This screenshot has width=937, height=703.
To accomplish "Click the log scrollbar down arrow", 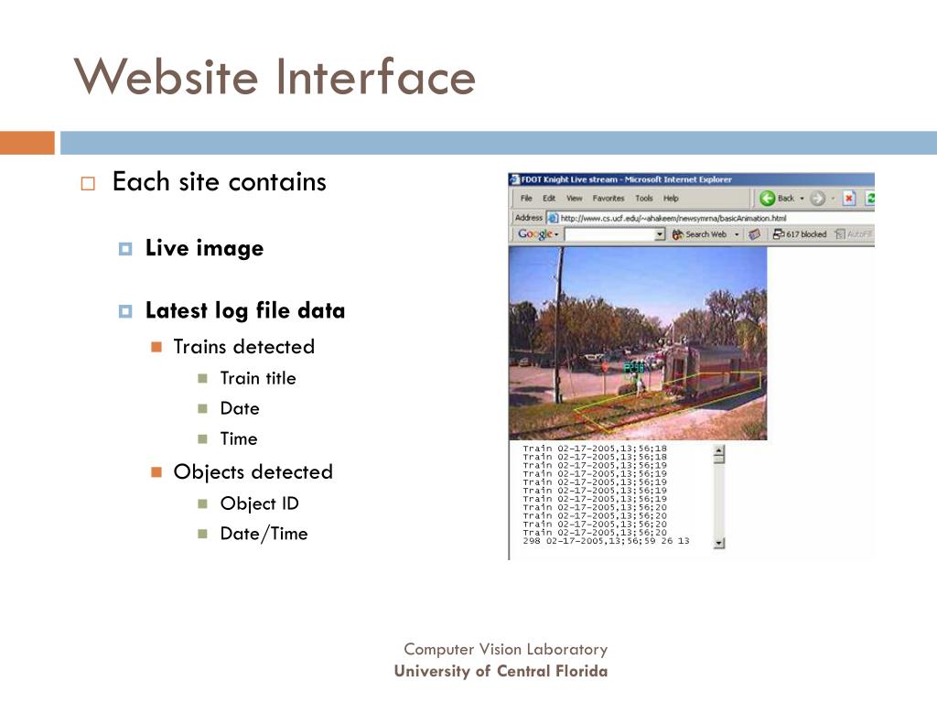I will coord(719,543).
